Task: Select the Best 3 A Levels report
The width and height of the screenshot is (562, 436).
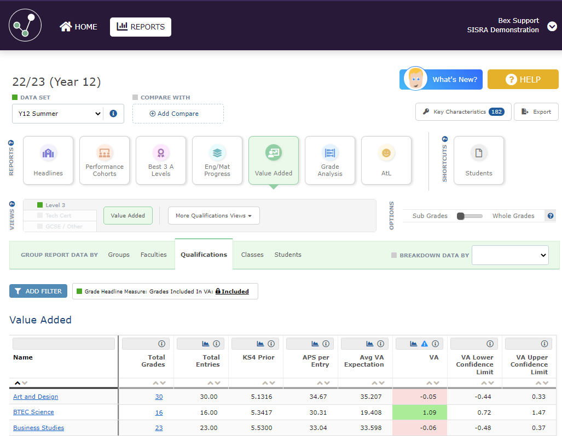Action: click(161, 160)
